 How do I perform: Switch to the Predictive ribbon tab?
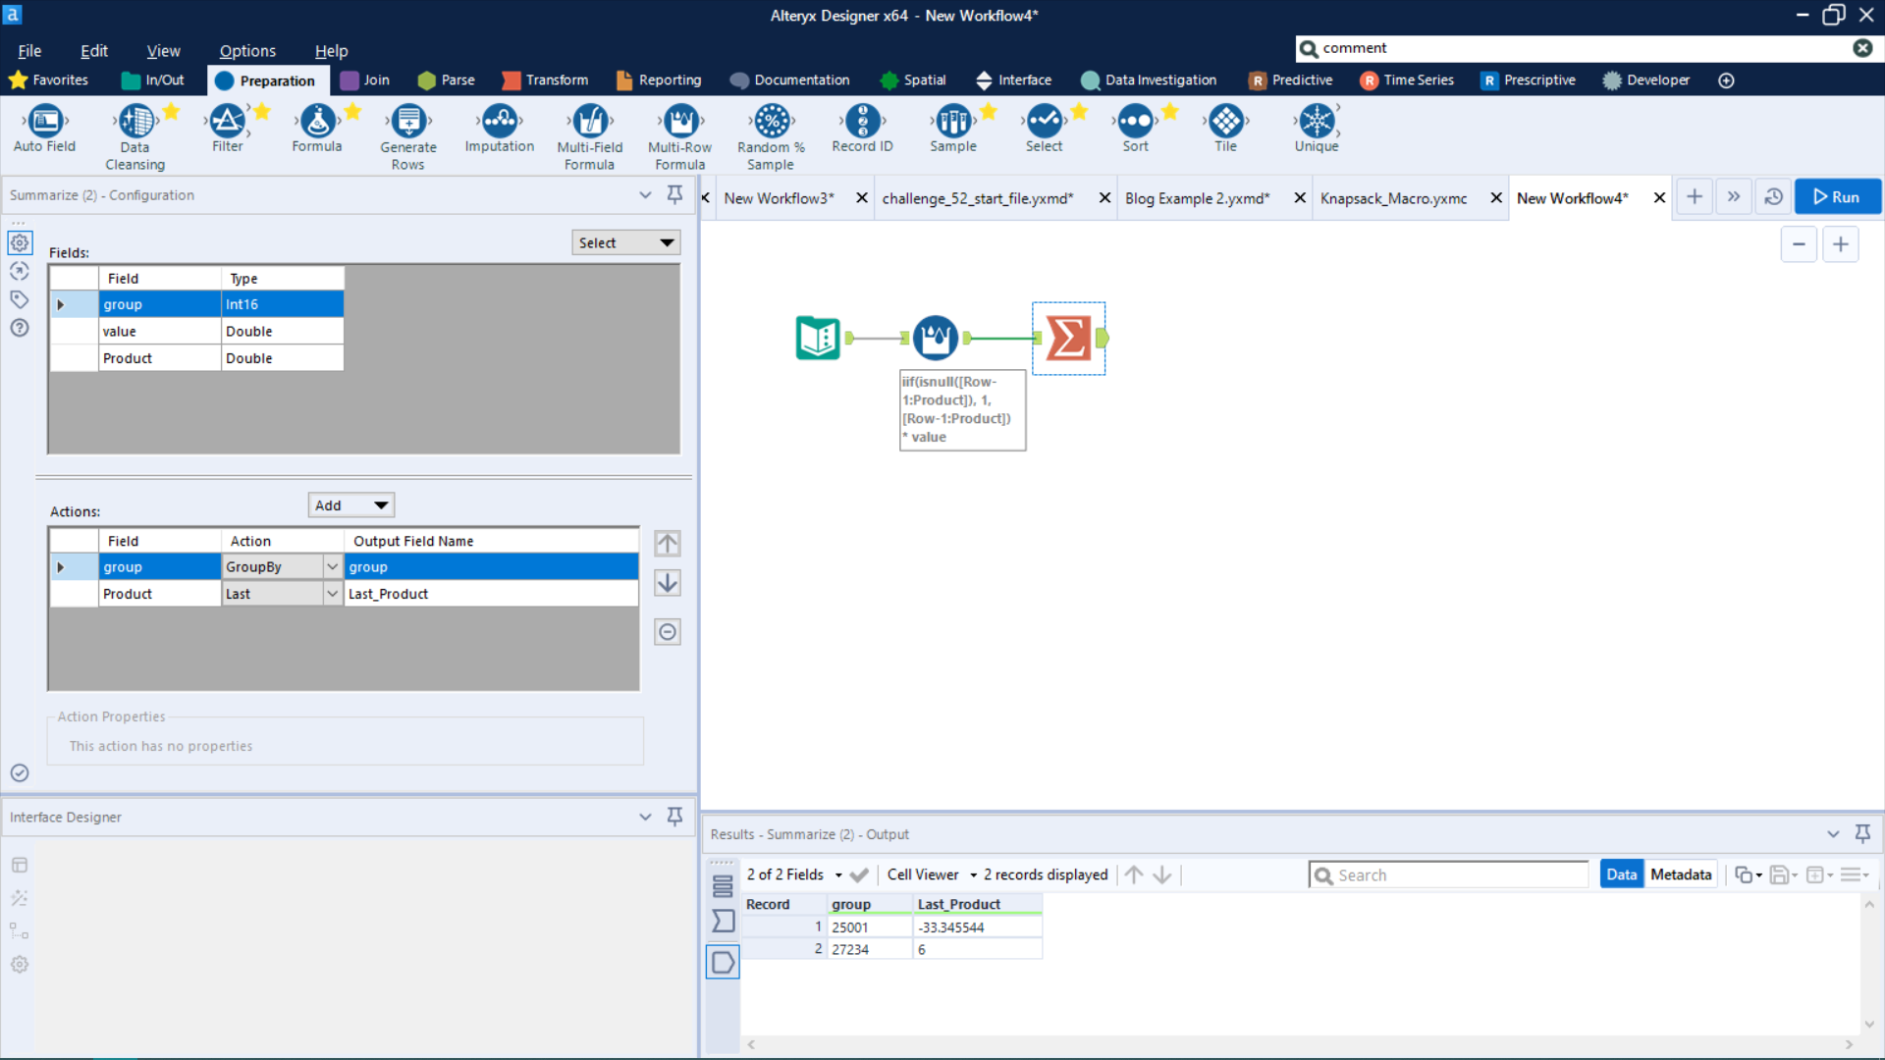[x=1290, y=79]
